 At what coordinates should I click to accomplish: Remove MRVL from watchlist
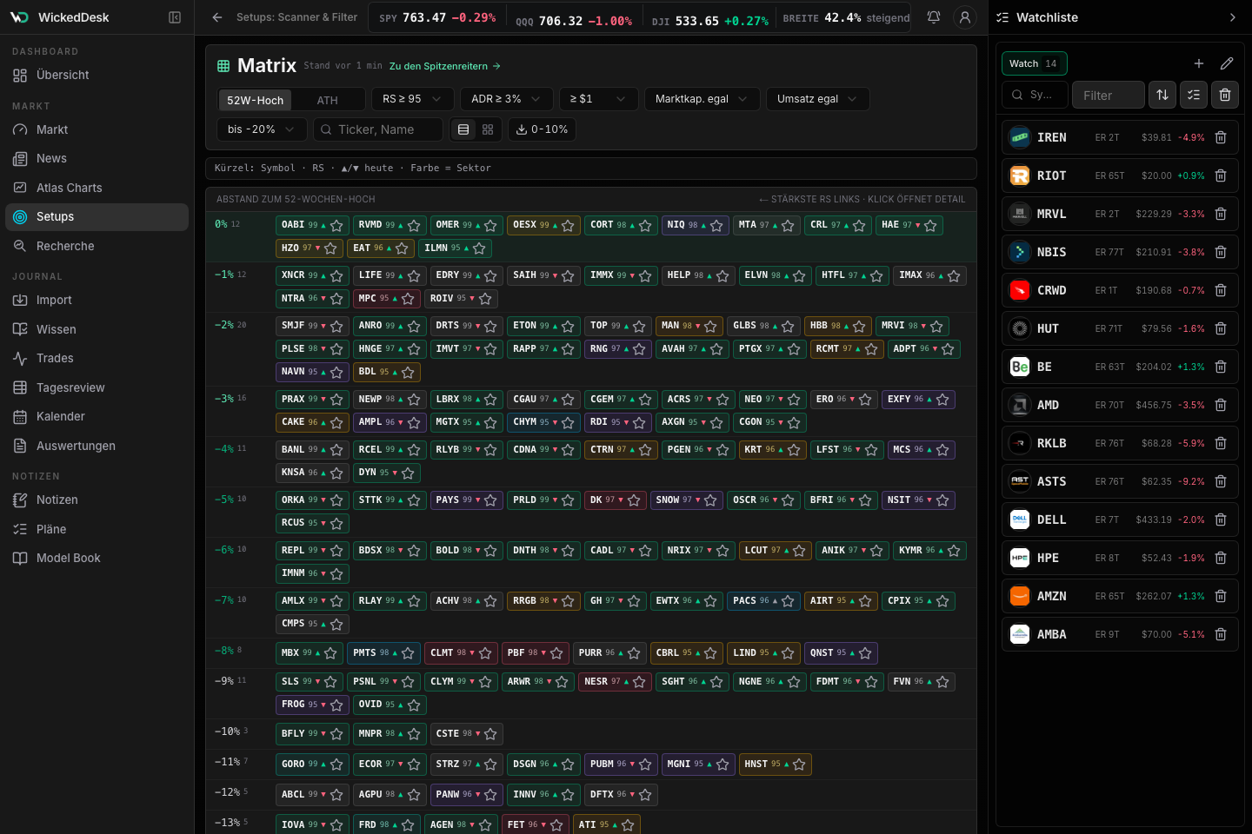tap(1221, 214)
